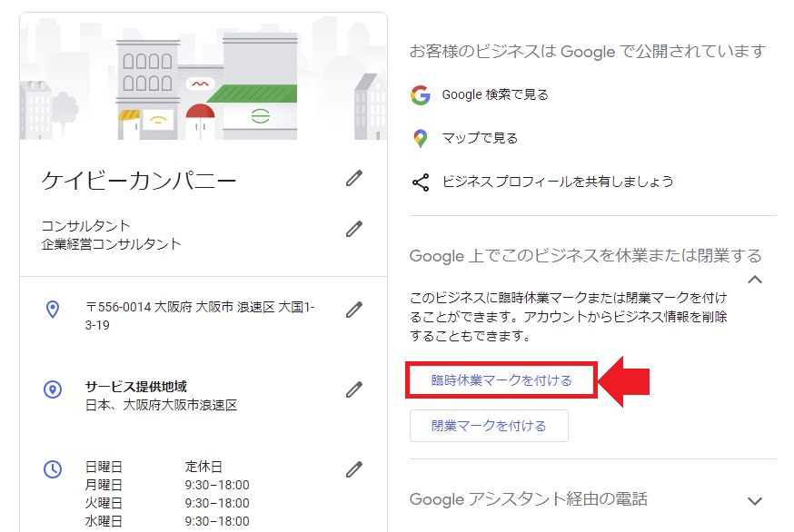Click お客様のビジネスは Google で公開されています heading
The image size is (794, 532).
(x=588, y=51)
